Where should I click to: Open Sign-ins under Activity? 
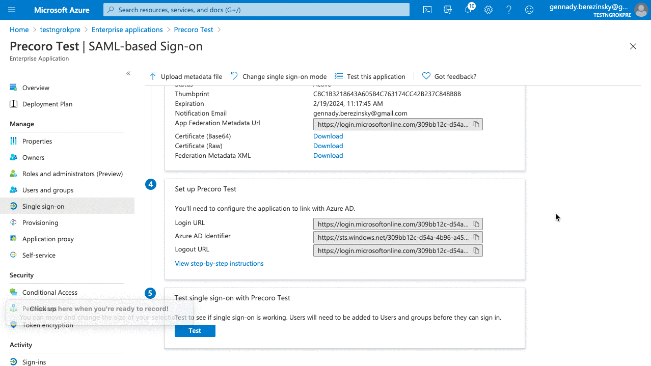point(34,362)
